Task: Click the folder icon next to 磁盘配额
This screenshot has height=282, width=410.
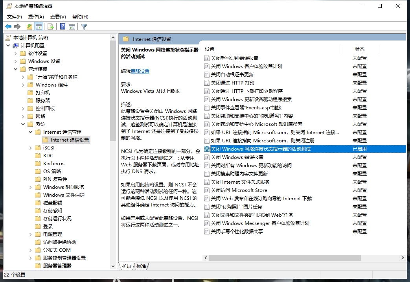Action: [38, 203]
